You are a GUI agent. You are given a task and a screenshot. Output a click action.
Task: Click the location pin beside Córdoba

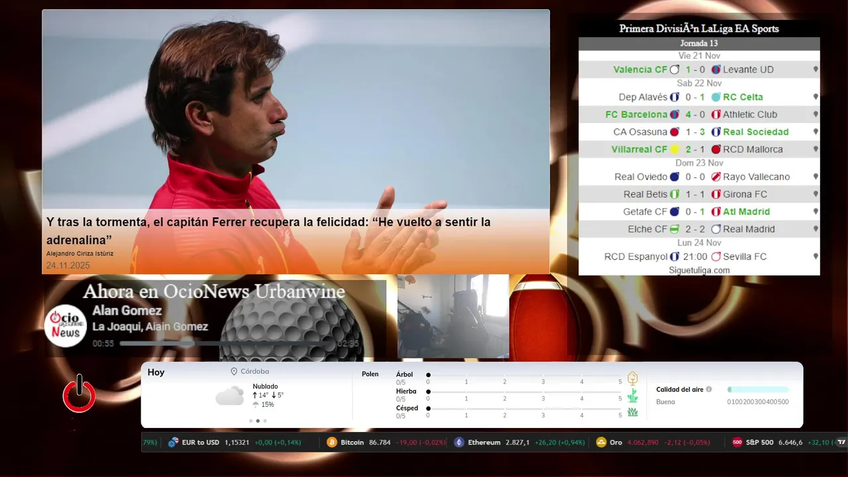click(234, 372)
